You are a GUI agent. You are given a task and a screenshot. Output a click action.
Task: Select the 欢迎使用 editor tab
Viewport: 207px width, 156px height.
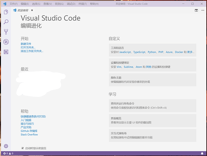(23, 10)
